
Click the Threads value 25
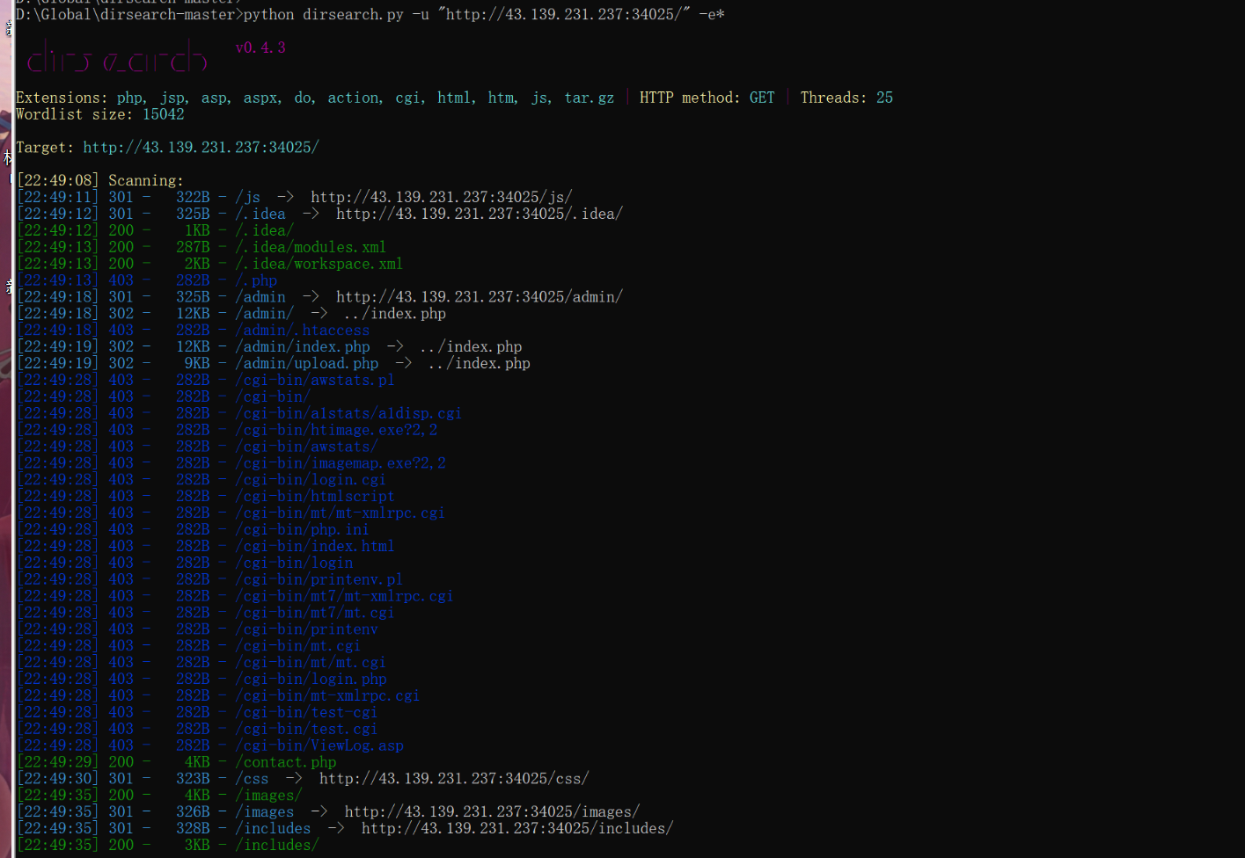point(884,98)
